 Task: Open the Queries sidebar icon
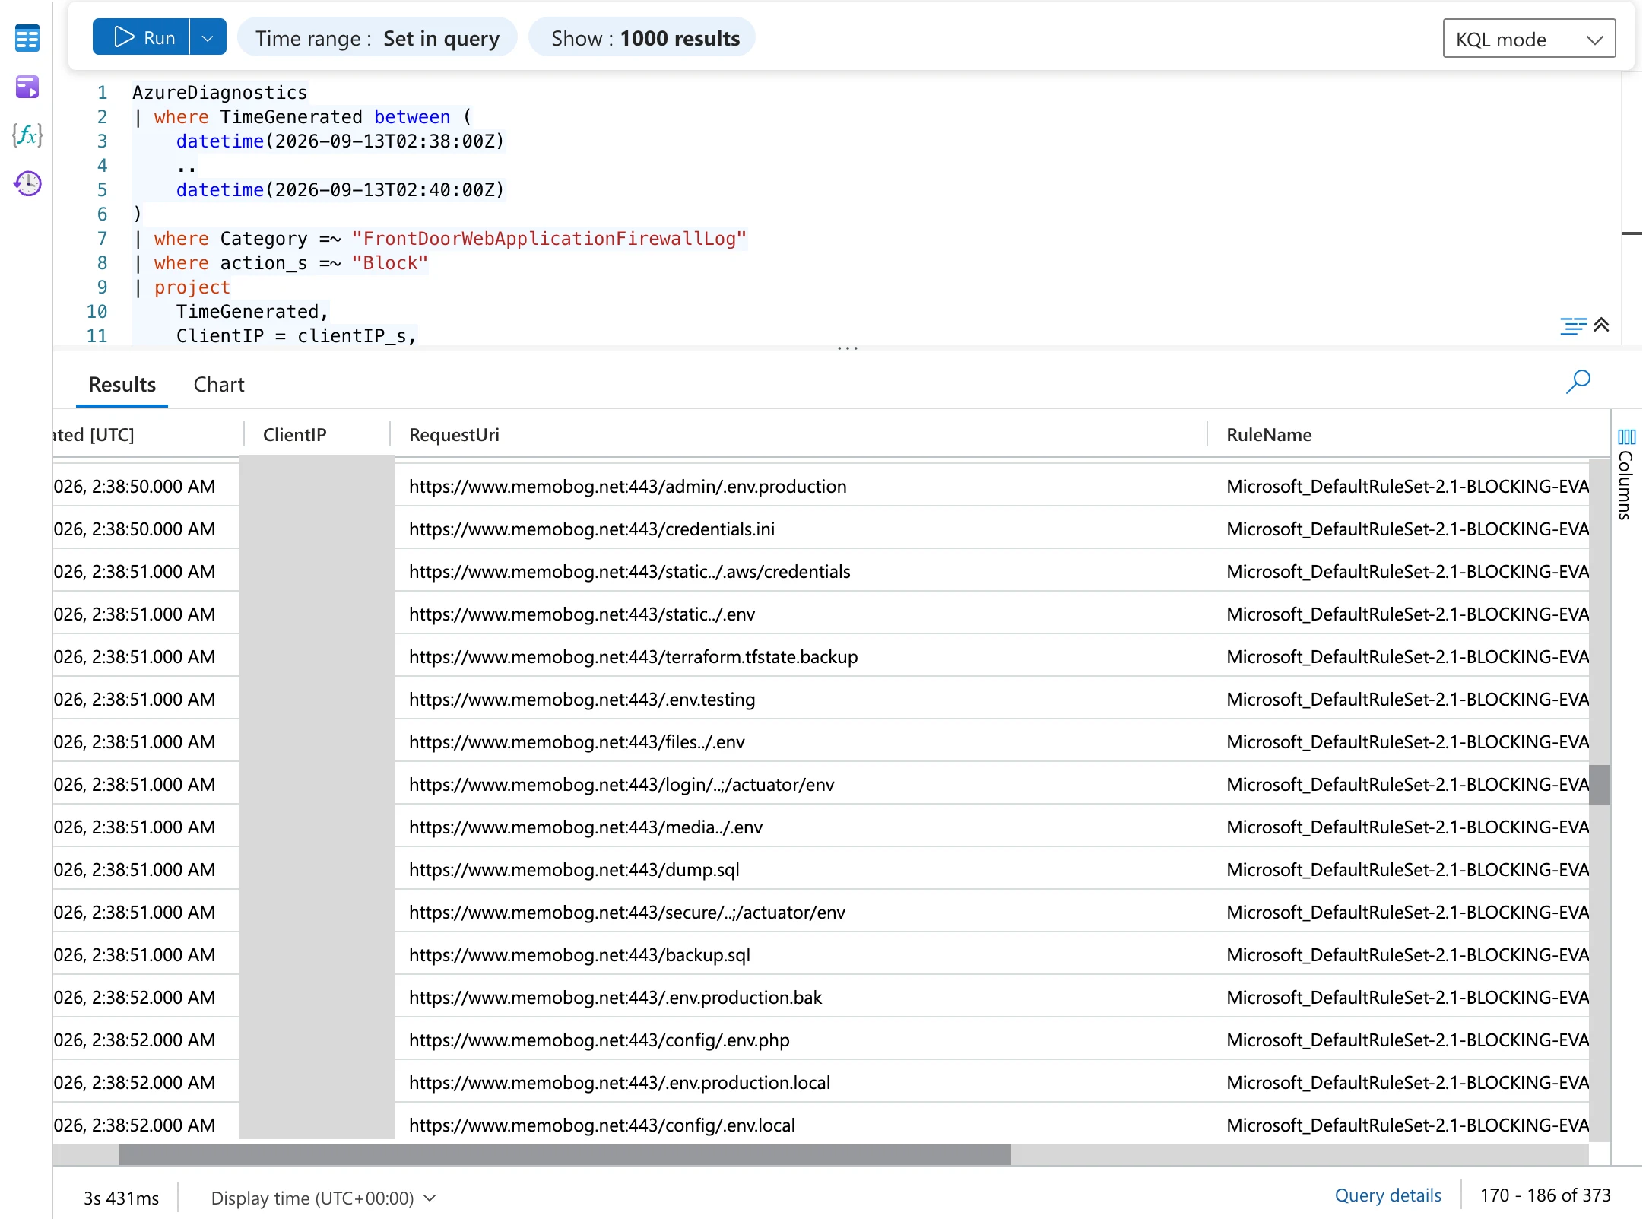27,87
